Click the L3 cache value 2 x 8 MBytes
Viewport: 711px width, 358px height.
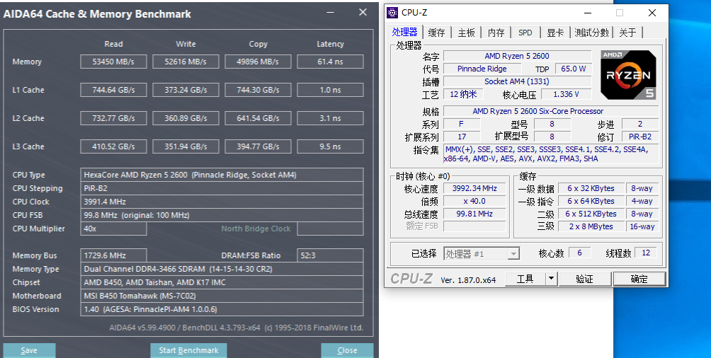[x=591, y=226]
